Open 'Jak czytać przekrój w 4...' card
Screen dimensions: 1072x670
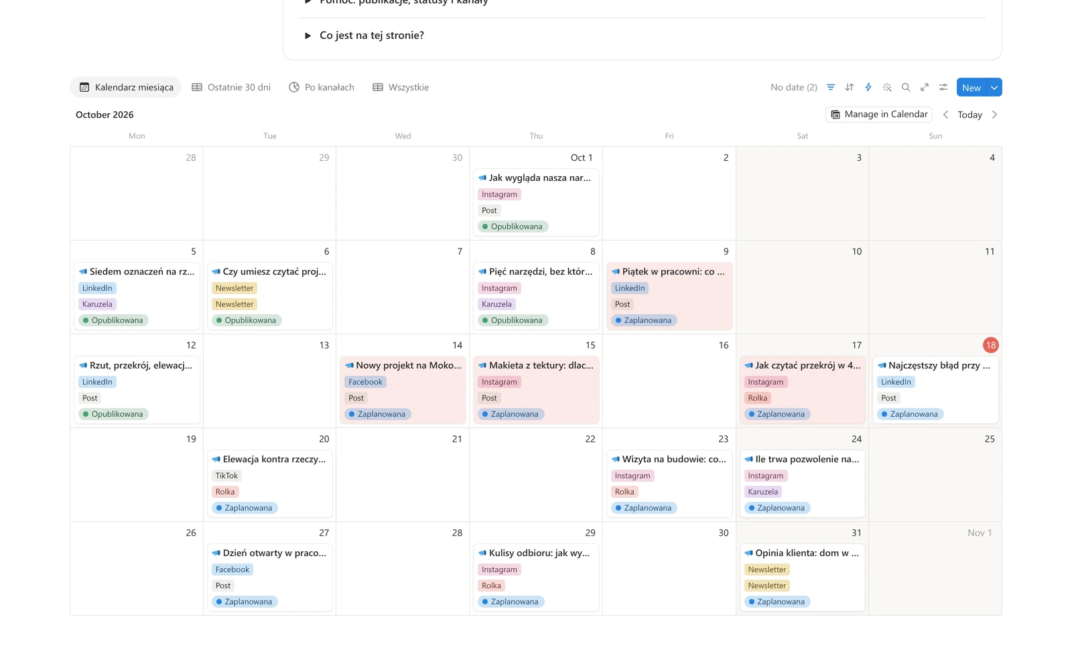(803, 390)
